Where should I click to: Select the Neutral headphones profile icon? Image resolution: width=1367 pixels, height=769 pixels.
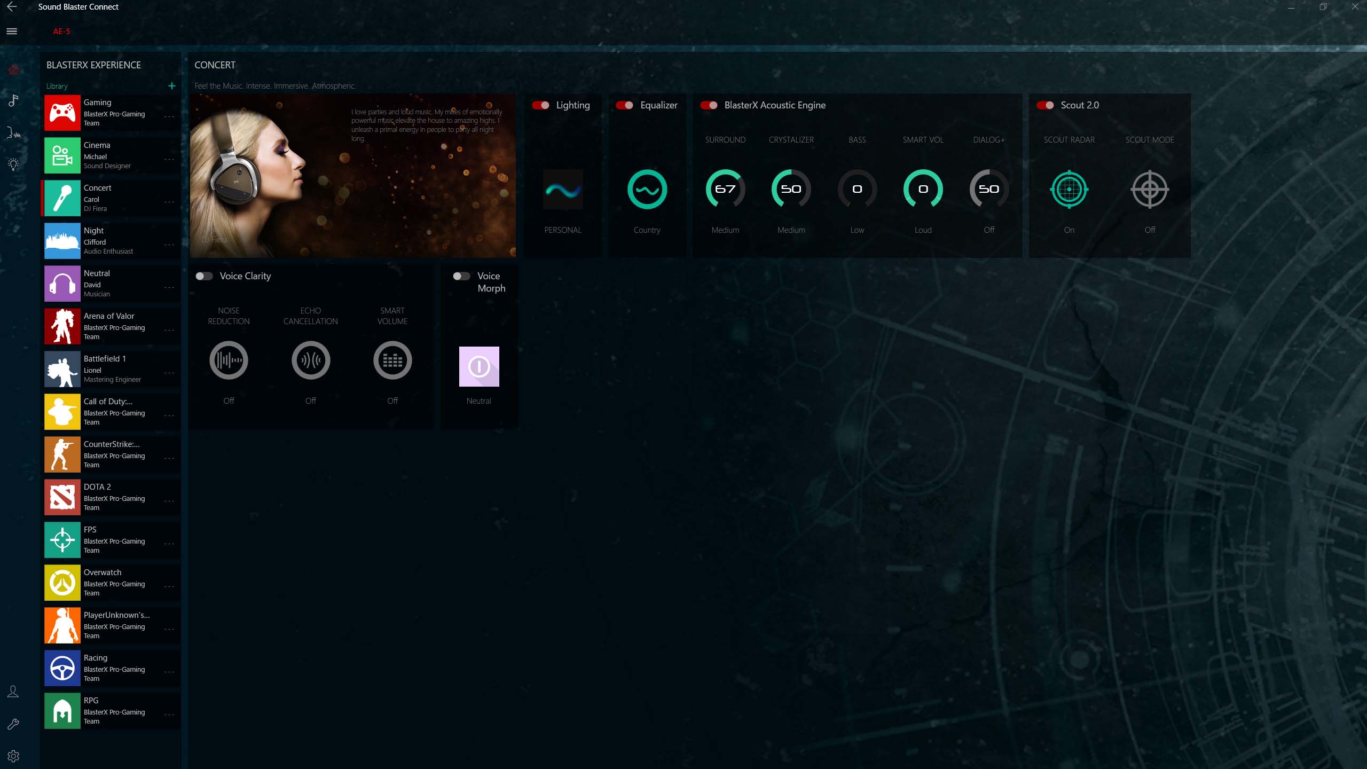(62, 284)
